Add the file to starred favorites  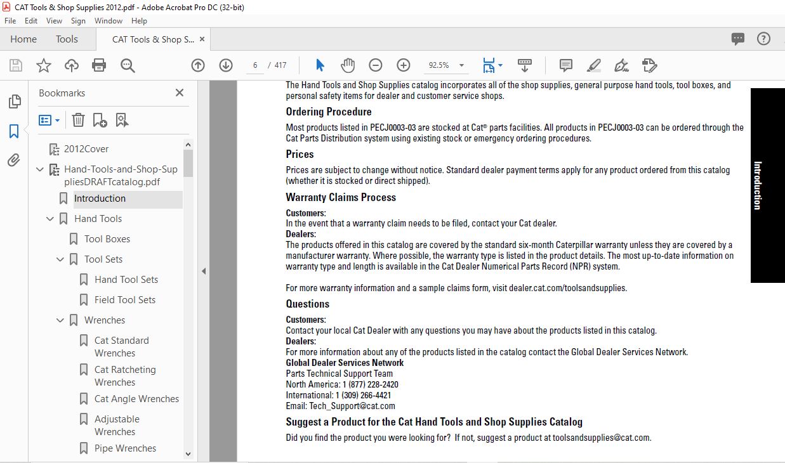tap(44, 65)
